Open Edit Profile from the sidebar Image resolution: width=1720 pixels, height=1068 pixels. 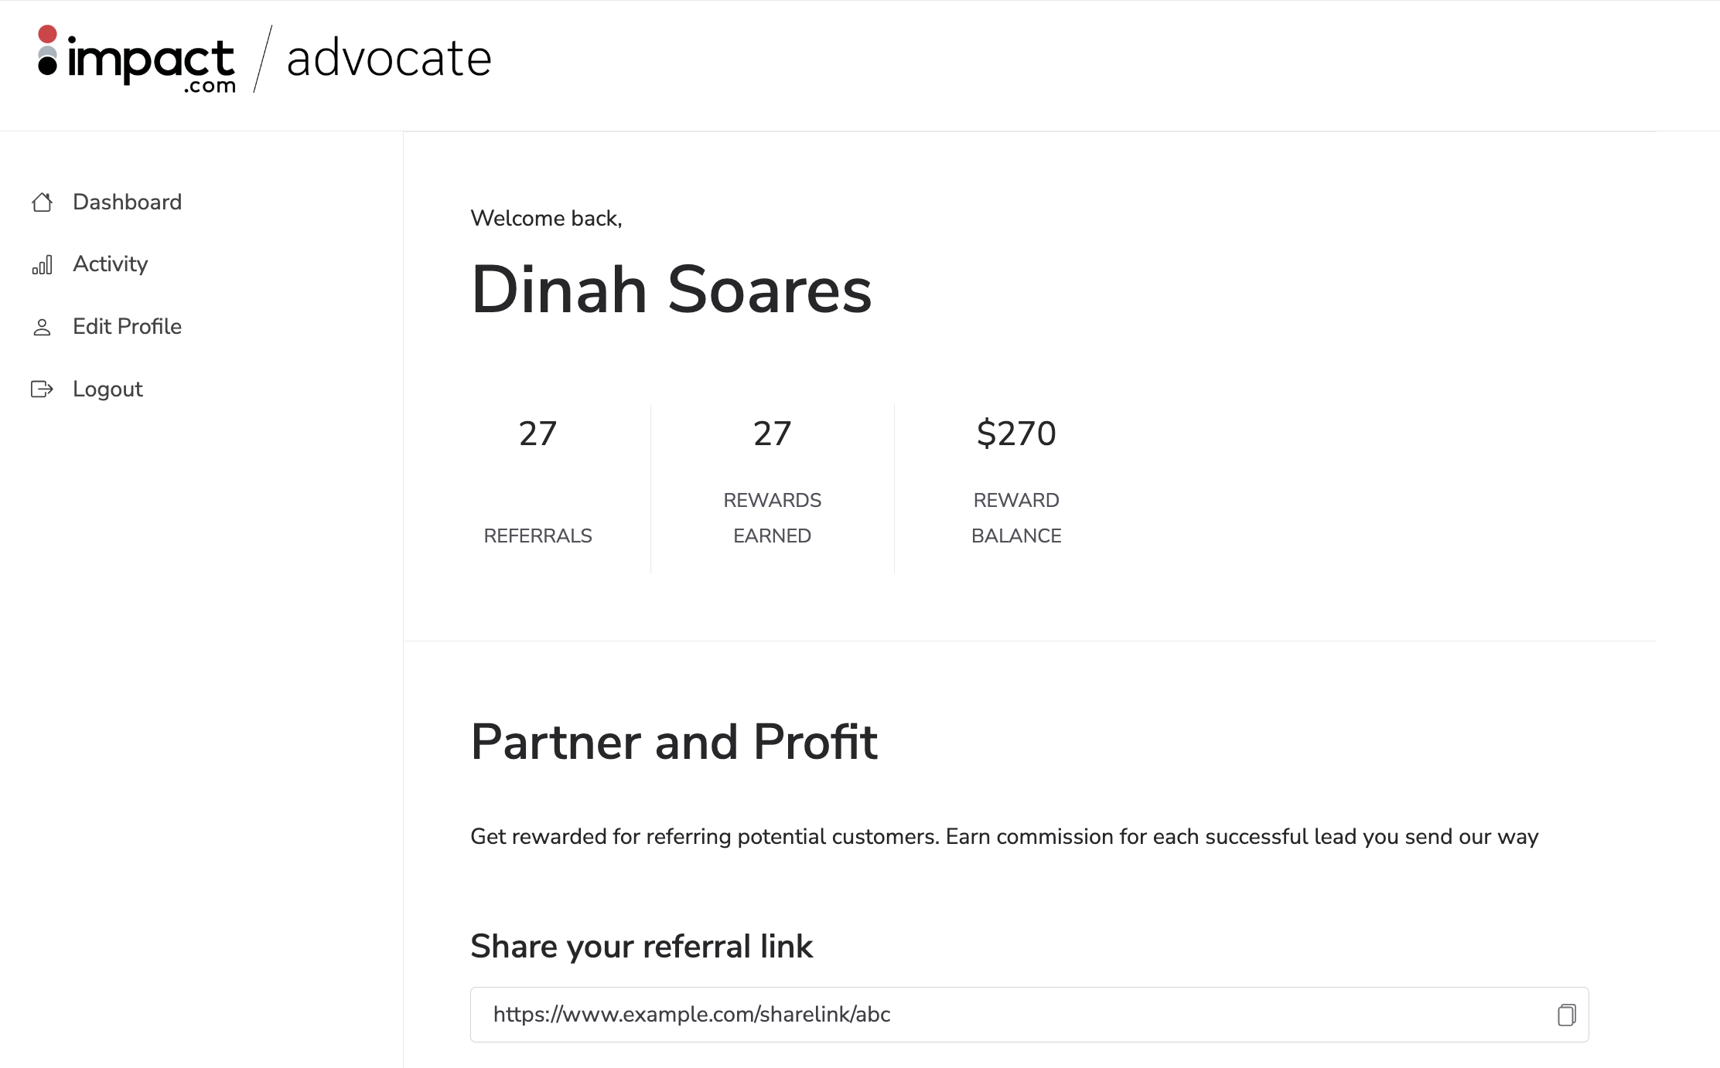coord(127,327)
